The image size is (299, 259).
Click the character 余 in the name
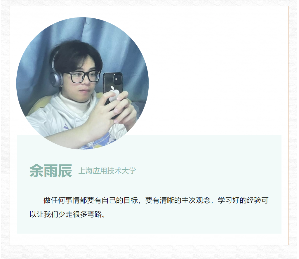click(x=36, y=171)
